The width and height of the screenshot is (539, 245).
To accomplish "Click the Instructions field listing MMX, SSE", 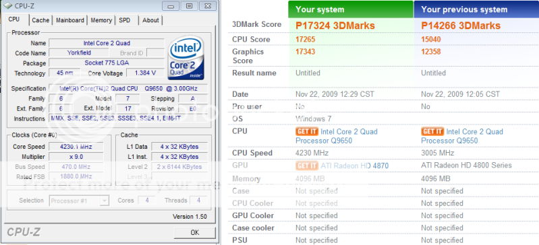I will coord(128,118).
